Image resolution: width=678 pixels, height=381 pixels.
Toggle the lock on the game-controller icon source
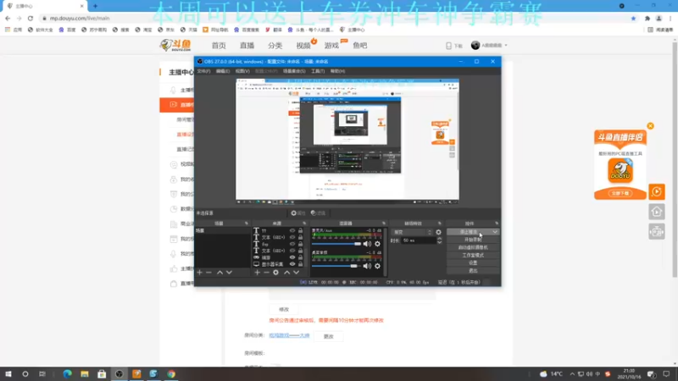coord(301,257)
